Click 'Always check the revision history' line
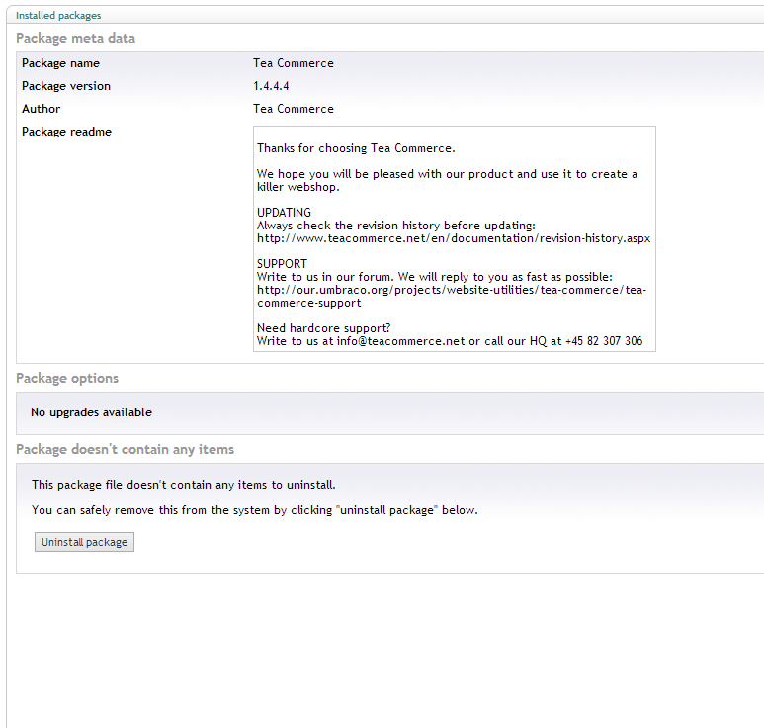Screen dimensions: 764x728 395,226
